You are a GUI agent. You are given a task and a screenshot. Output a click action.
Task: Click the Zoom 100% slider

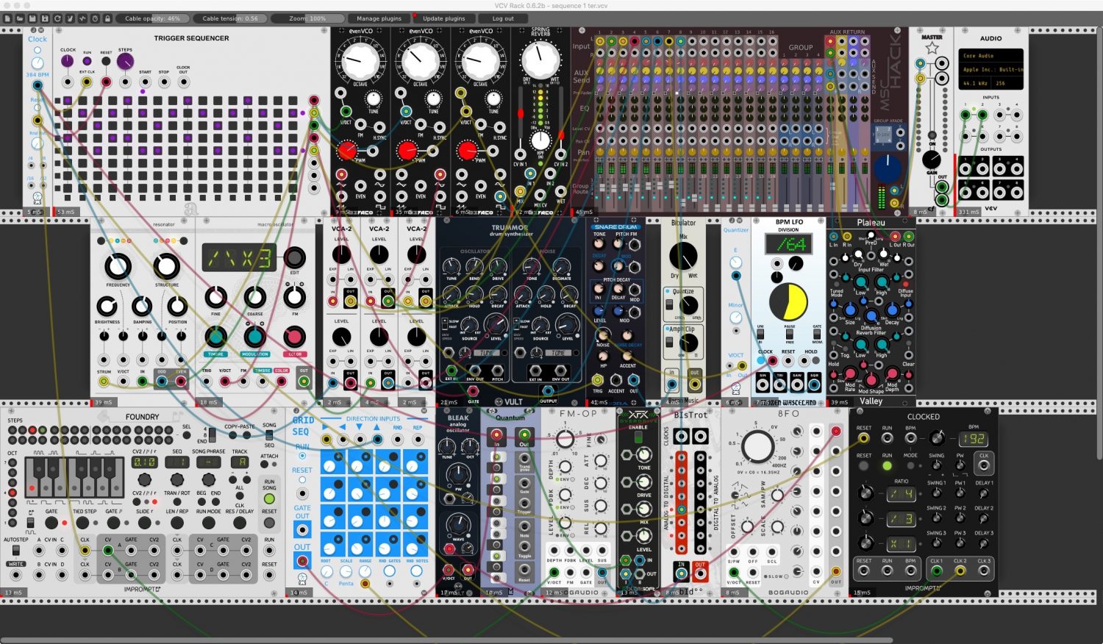point(308,18)
